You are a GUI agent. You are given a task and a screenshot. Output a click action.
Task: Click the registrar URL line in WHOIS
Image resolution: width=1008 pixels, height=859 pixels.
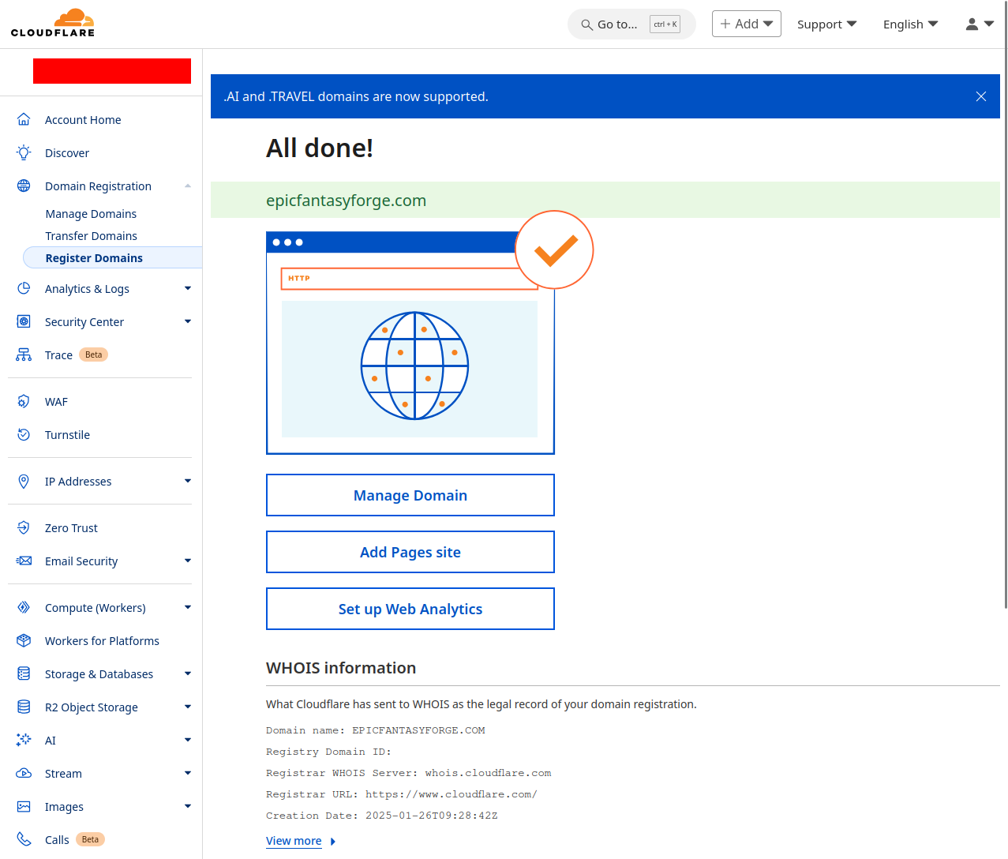pyautogui.click(x=401, y=794)
